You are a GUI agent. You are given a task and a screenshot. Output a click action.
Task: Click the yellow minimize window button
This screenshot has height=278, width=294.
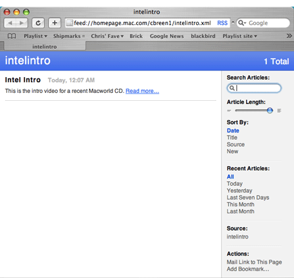(16, 12)
